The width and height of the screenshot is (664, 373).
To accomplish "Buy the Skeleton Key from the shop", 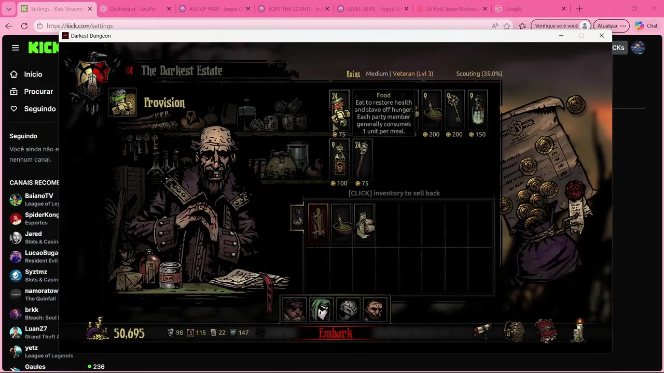I will [x=454, y=110].
